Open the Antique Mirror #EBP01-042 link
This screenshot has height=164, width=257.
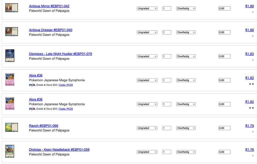point(49,6)
